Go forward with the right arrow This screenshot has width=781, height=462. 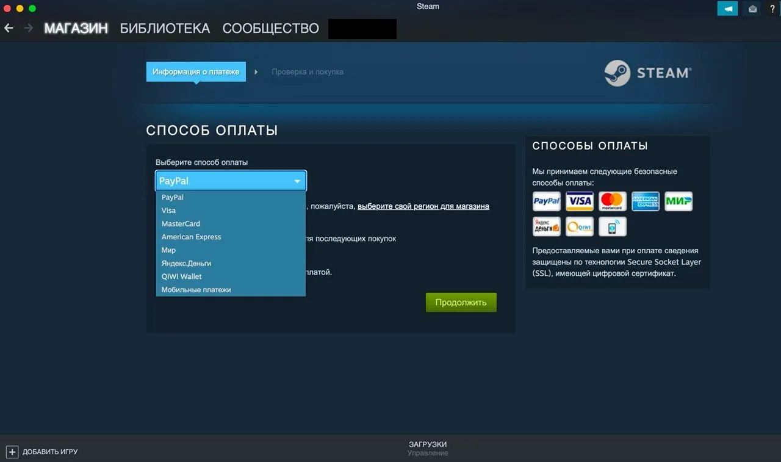point(28,28)
